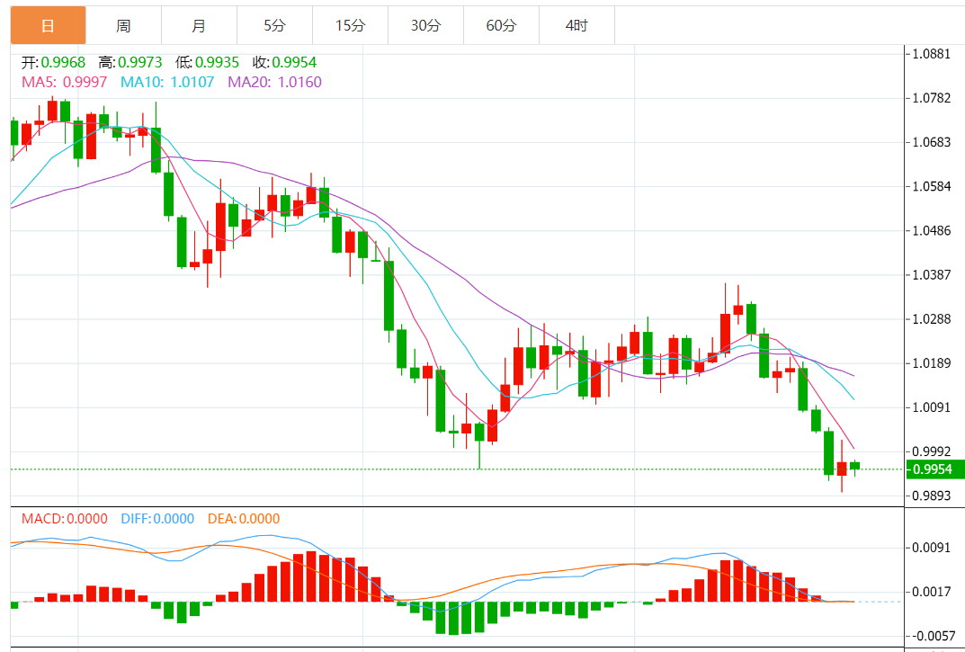Click the MA10: 1.0107 indicator label
965x652 pixels.
click(166, 82)
